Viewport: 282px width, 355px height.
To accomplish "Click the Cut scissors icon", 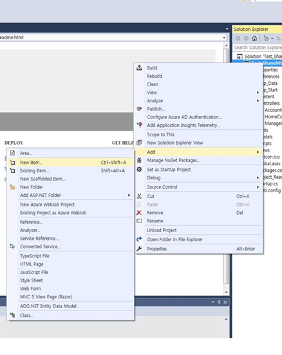I will coord(139,196).
